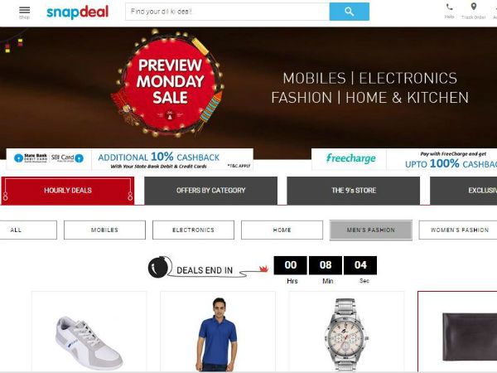Image resolution: width=497 pixels, height=373 pixels.
Task: Filter deals by Mobiles
Action: coord(104,230)
